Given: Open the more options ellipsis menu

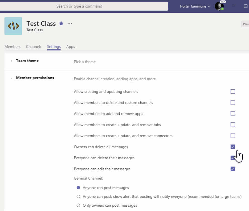Looking at the screenshot, I should (70, 23).
